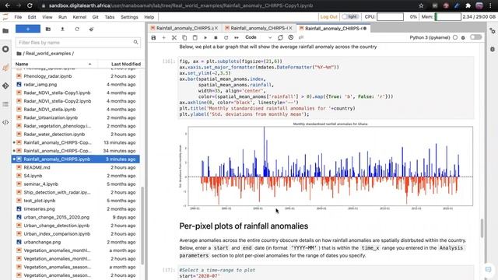Open the Kernel menu

pyautogui.click(x=79, y=17)
